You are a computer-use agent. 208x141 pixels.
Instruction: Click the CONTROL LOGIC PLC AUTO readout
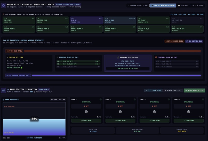(x=182, y=130)
